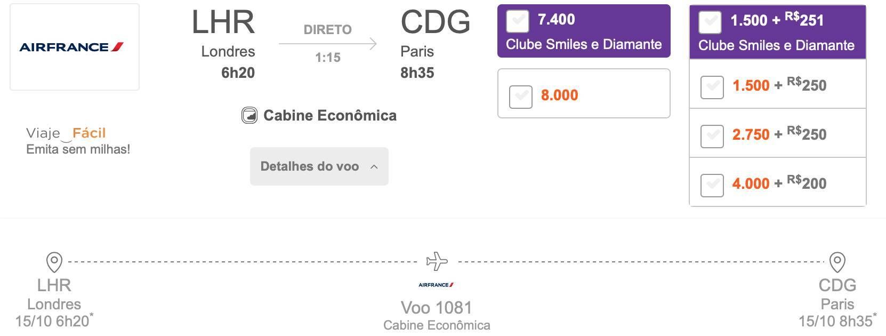886x336 pixels.
Task: Collapse the Detalhes do voo section
Action: click(319, 166)
